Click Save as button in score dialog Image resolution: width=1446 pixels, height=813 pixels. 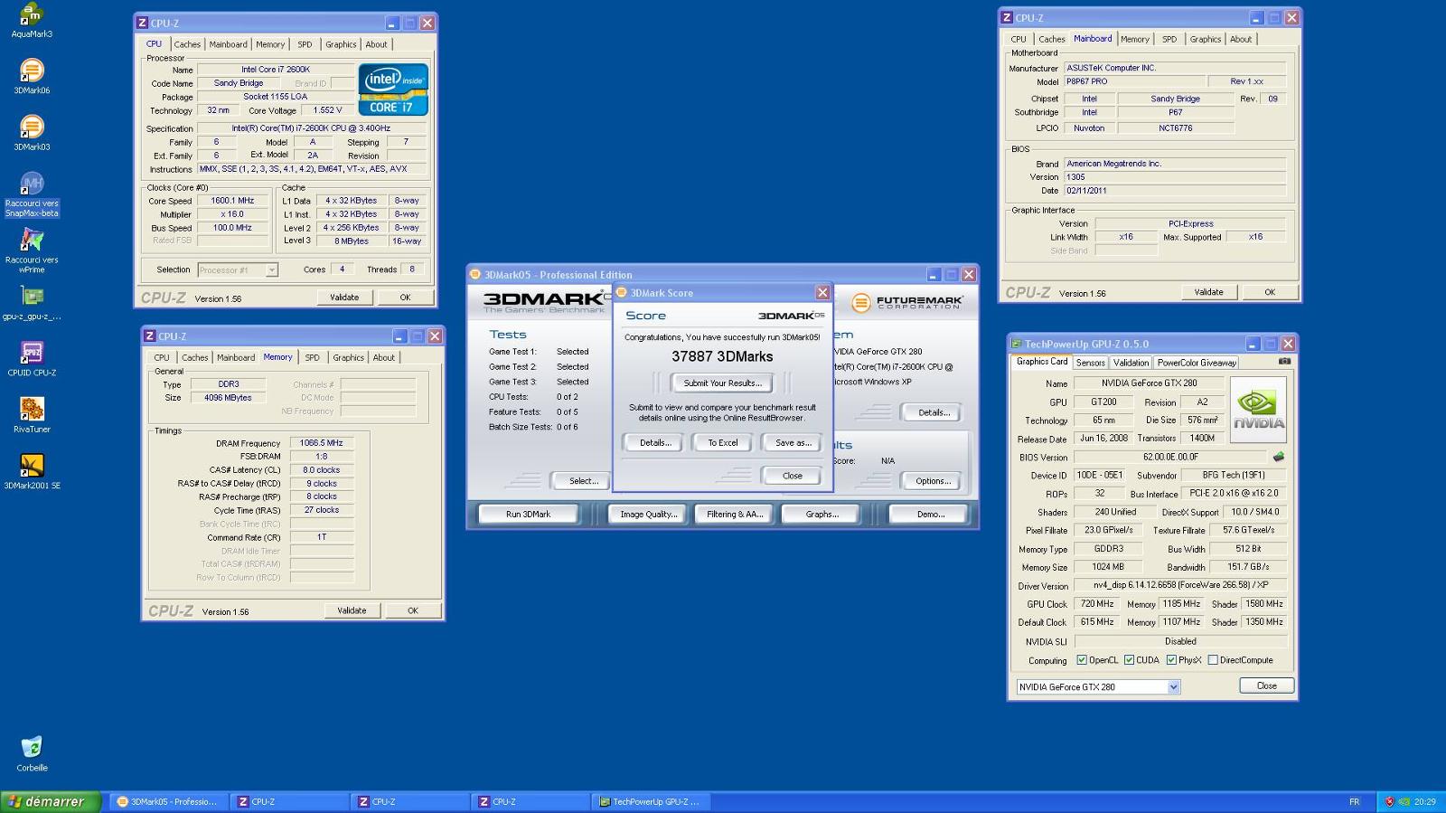click(792, 443)
